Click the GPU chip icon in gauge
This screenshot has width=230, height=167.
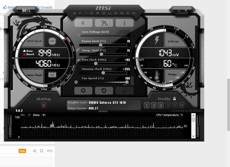52,41
